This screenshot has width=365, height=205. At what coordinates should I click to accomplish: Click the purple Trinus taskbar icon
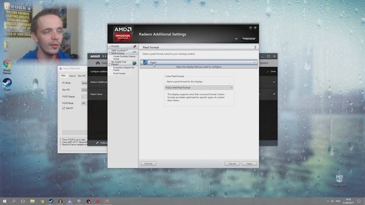70,201
